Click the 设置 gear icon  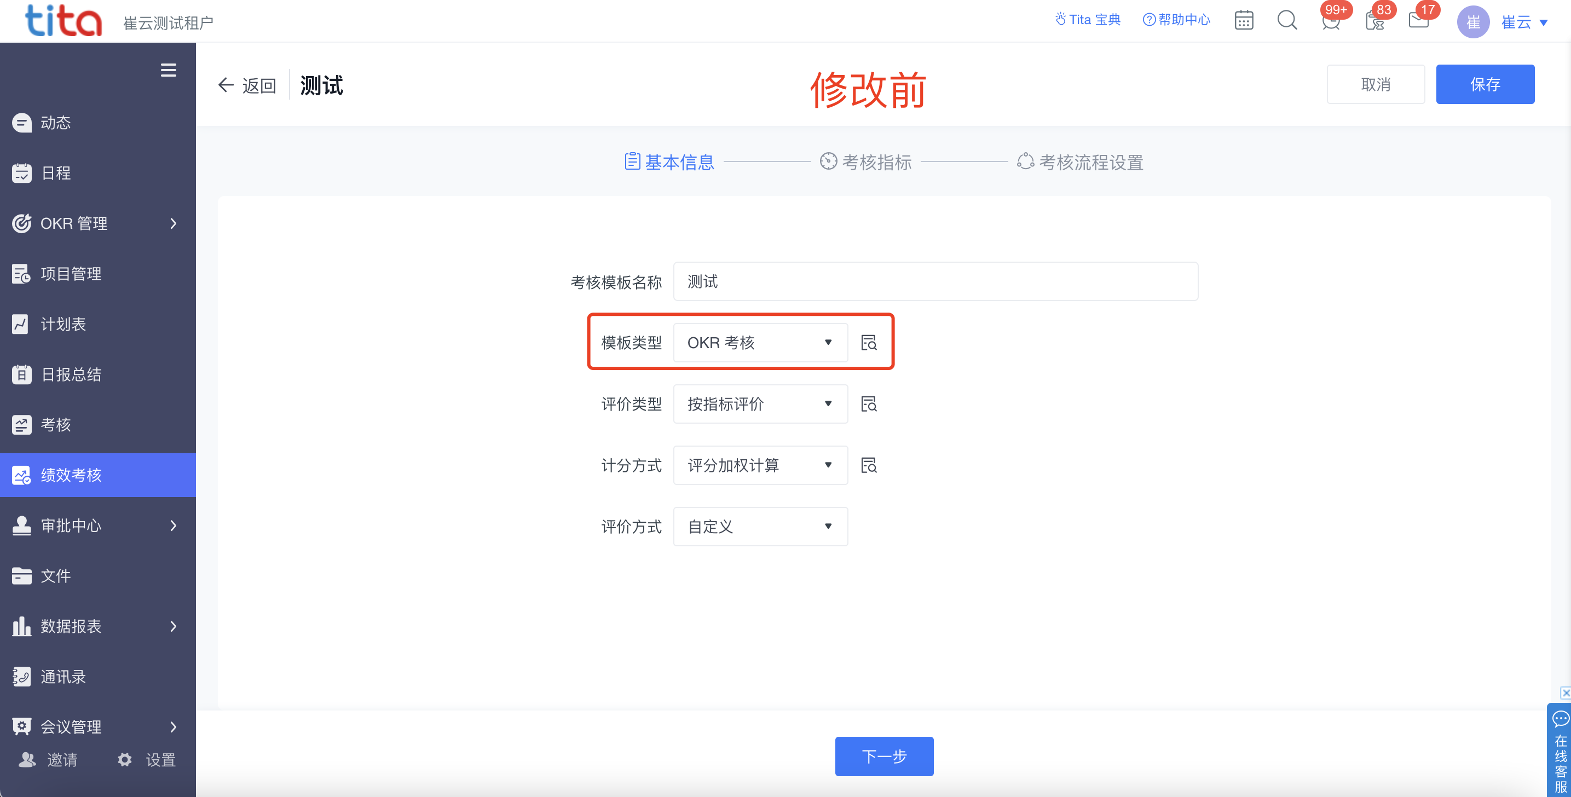point(124,759)
